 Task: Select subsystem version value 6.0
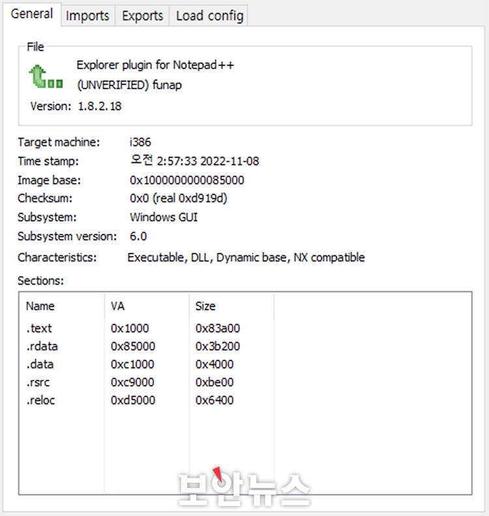point(138,236)
